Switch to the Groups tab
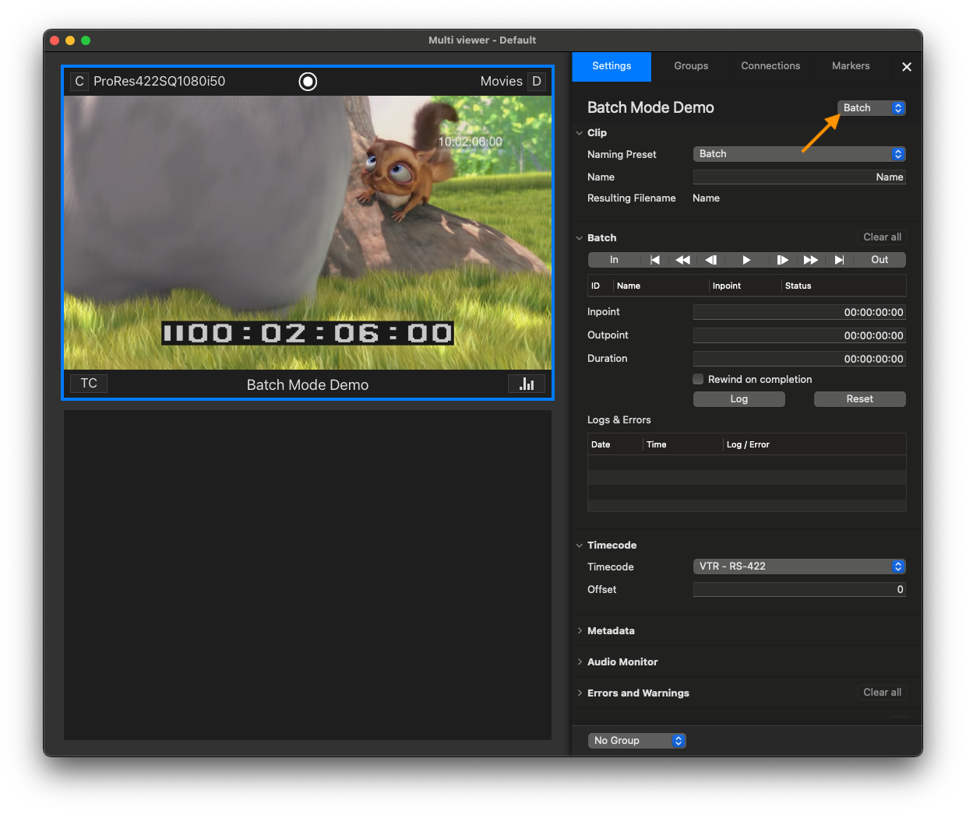Viewport: 966px width, 814px height. (691, 67)
